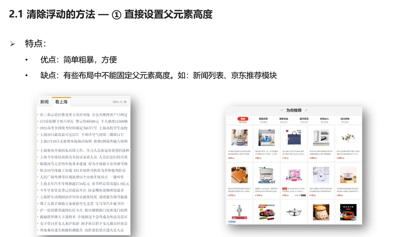Screen dimensions: 408x237
Task: Open news link 临港冰雪之星明年底基本建成
Action: 63,164
